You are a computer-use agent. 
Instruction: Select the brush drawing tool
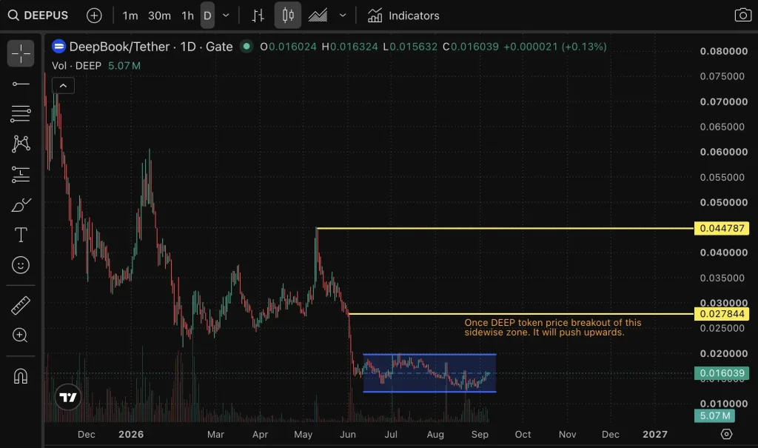pyautogui.click(x=21, y=204)
